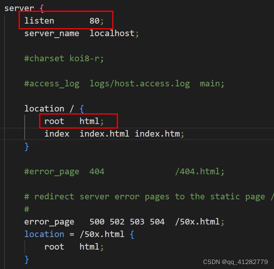The width and height of the screenshot is (274, 269).
Task: Click the 'index' directive keyword
Action: pyautogui.click(x=57, y=134)
